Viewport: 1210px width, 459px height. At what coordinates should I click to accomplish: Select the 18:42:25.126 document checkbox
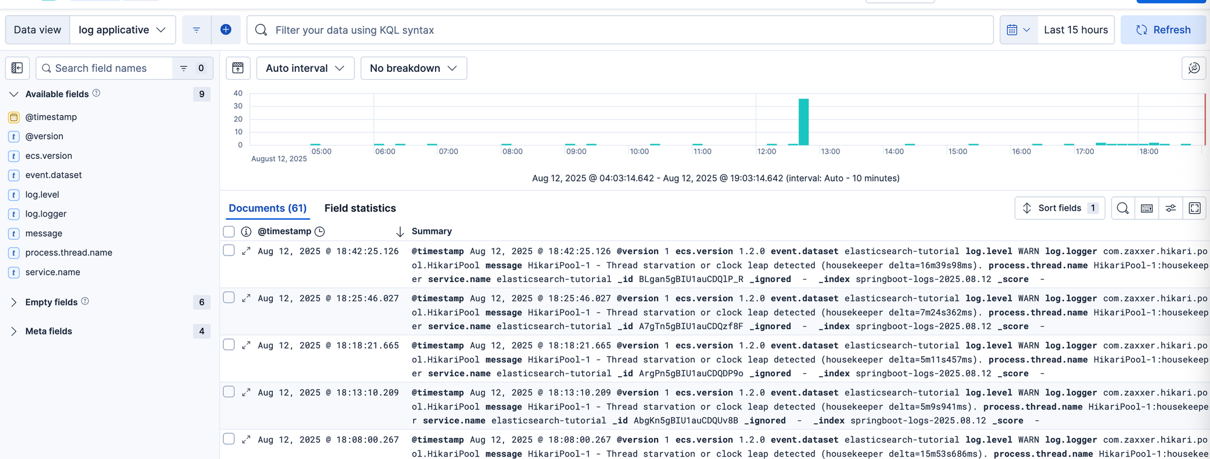[229, 251]
